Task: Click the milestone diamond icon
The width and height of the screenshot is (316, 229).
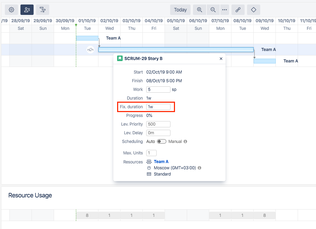Action: [254, 10]
